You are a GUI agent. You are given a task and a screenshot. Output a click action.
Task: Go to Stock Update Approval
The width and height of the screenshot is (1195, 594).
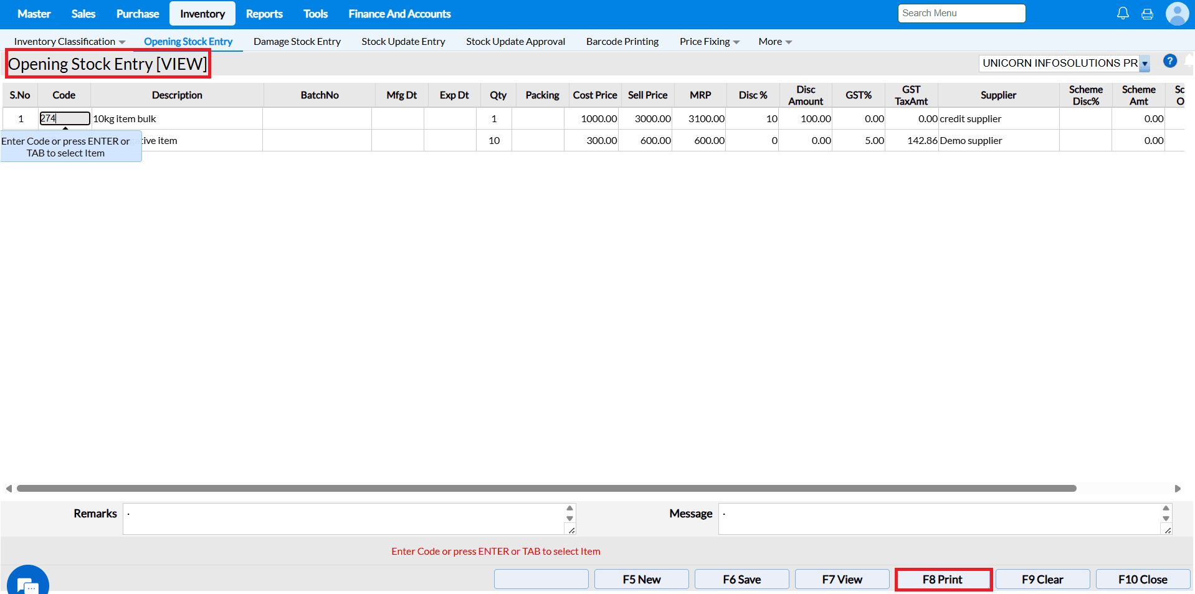coord(516,42)
